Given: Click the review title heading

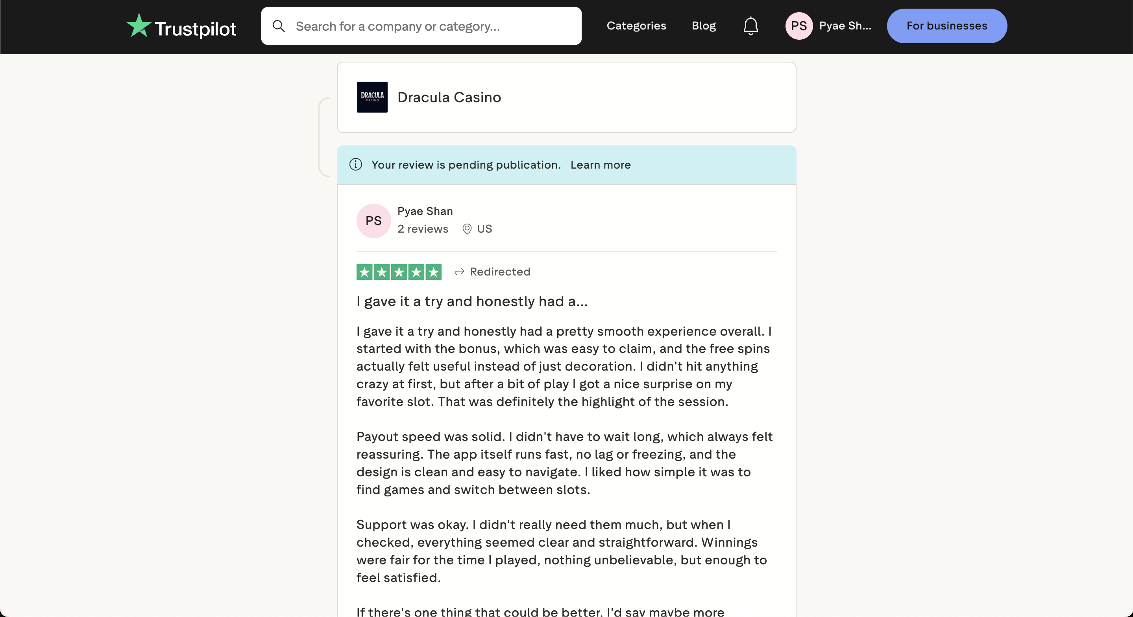Looking at the screenshot, I should pyautogui.click(x=472, y=301).
